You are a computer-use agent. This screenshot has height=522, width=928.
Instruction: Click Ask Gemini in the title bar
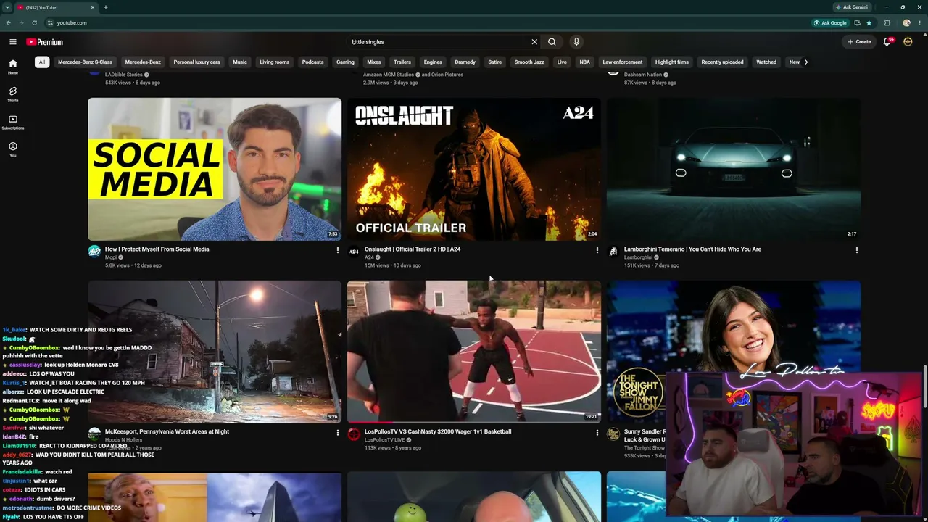pos(852,7)
